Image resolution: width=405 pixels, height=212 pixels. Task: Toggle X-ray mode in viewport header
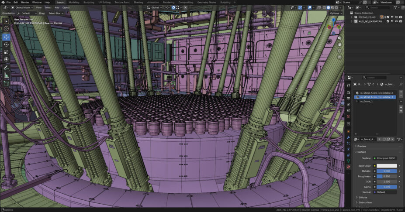319,7
